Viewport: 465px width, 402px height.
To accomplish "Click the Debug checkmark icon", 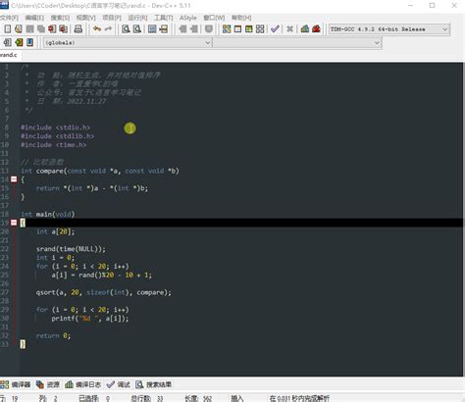I will point(275,29).
